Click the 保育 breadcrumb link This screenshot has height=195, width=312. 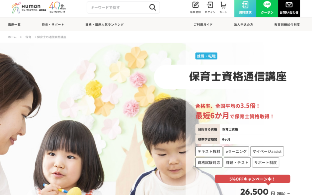click(28, 37)
